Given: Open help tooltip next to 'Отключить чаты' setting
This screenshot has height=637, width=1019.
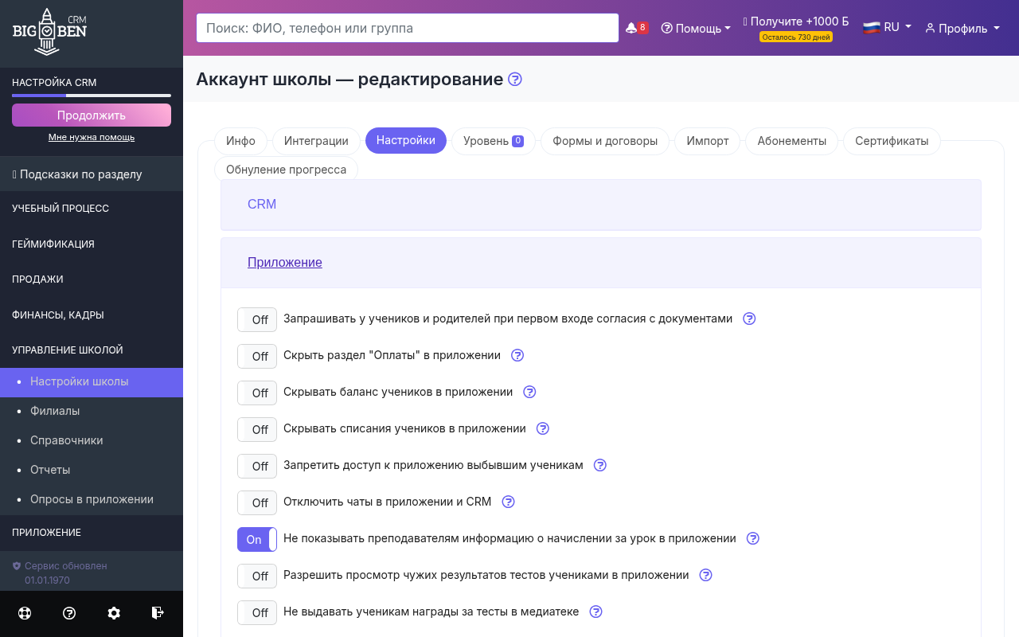Looking at the screenshot, I should [x=508, y=502].
